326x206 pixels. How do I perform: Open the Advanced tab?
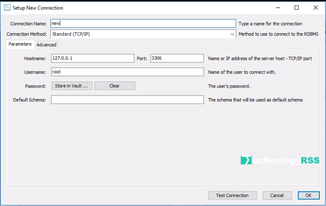tap(46, 45)
